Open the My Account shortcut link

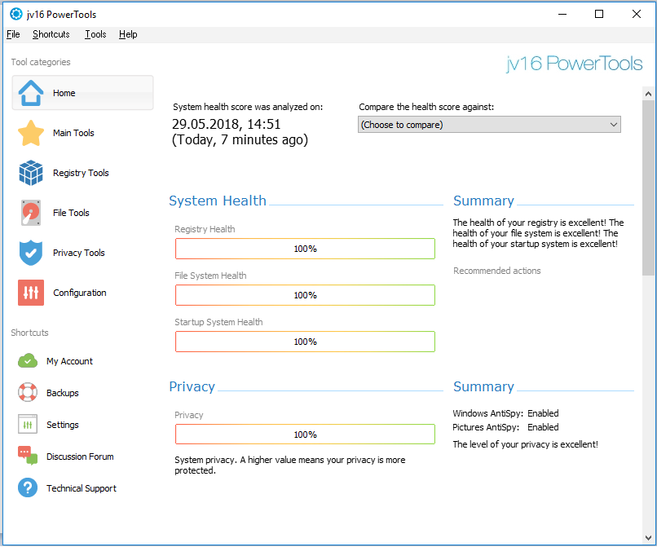pos(69,361)
